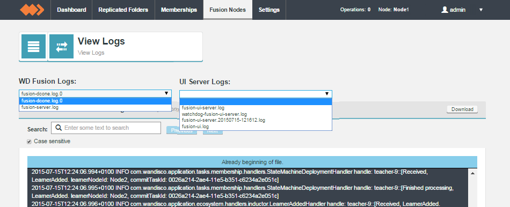Choose fusion-ui-server.log option

tap(256, 108)
